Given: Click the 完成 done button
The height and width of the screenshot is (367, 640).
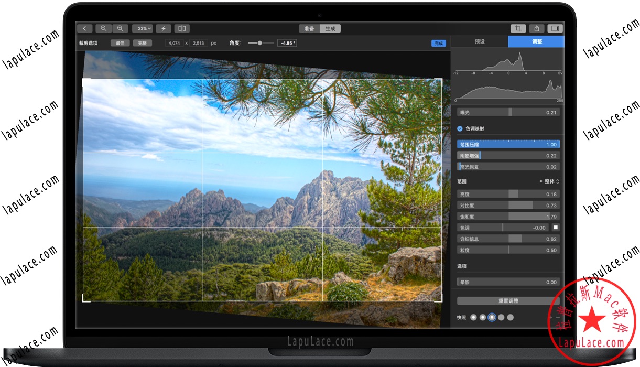Looking at the screenshot, I should coord(438,43).
